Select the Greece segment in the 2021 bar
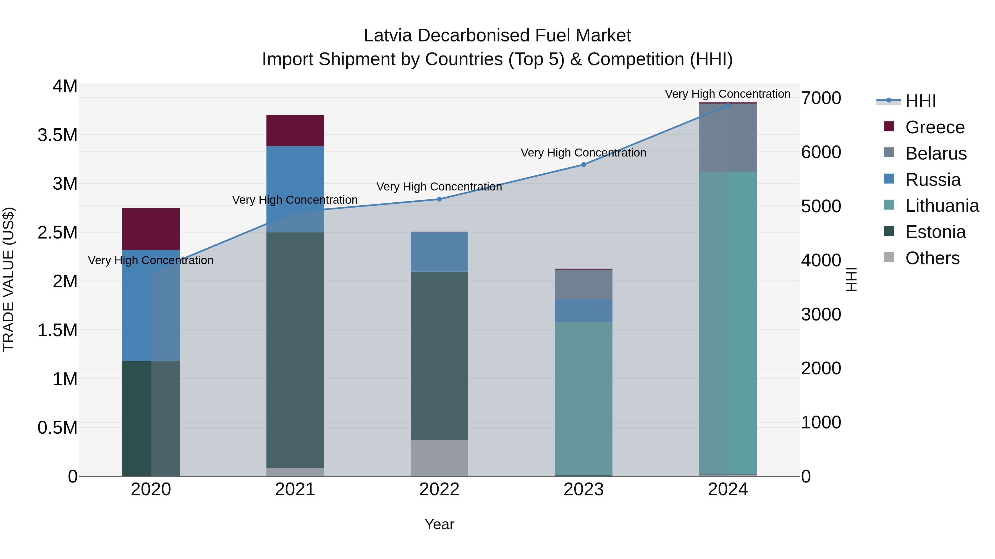 coord(295,130)
